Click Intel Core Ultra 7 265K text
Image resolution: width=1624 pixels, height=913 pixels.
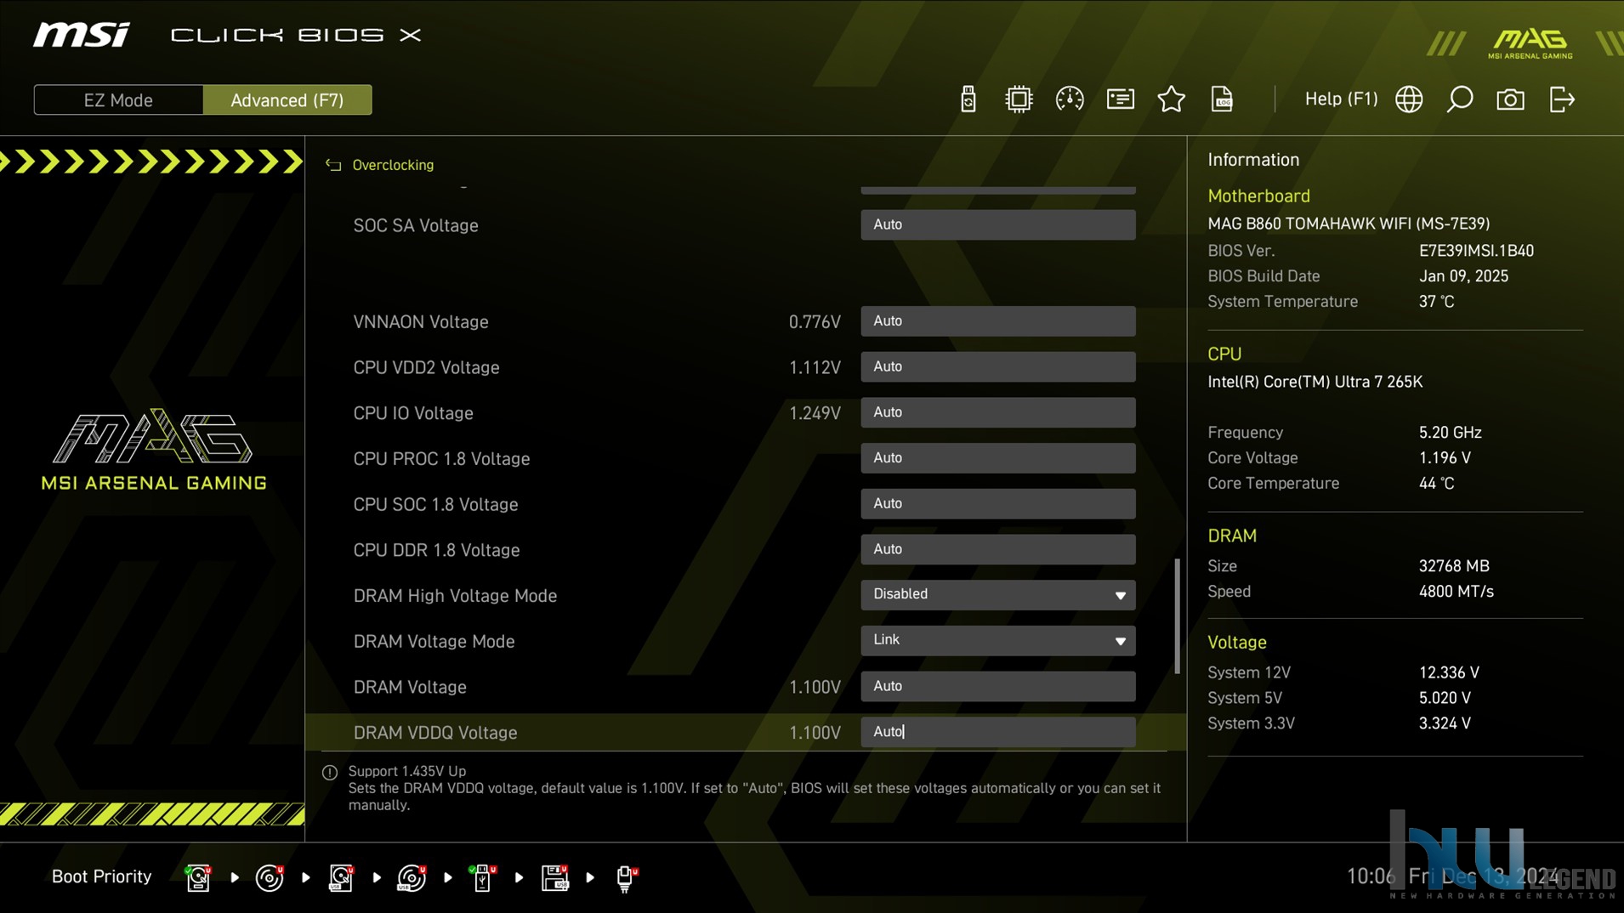click(1315, 382)
